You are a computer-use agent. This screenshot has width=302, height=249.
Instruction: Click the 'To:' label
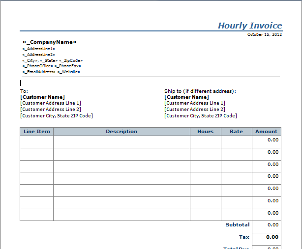[x=24, y=91]
